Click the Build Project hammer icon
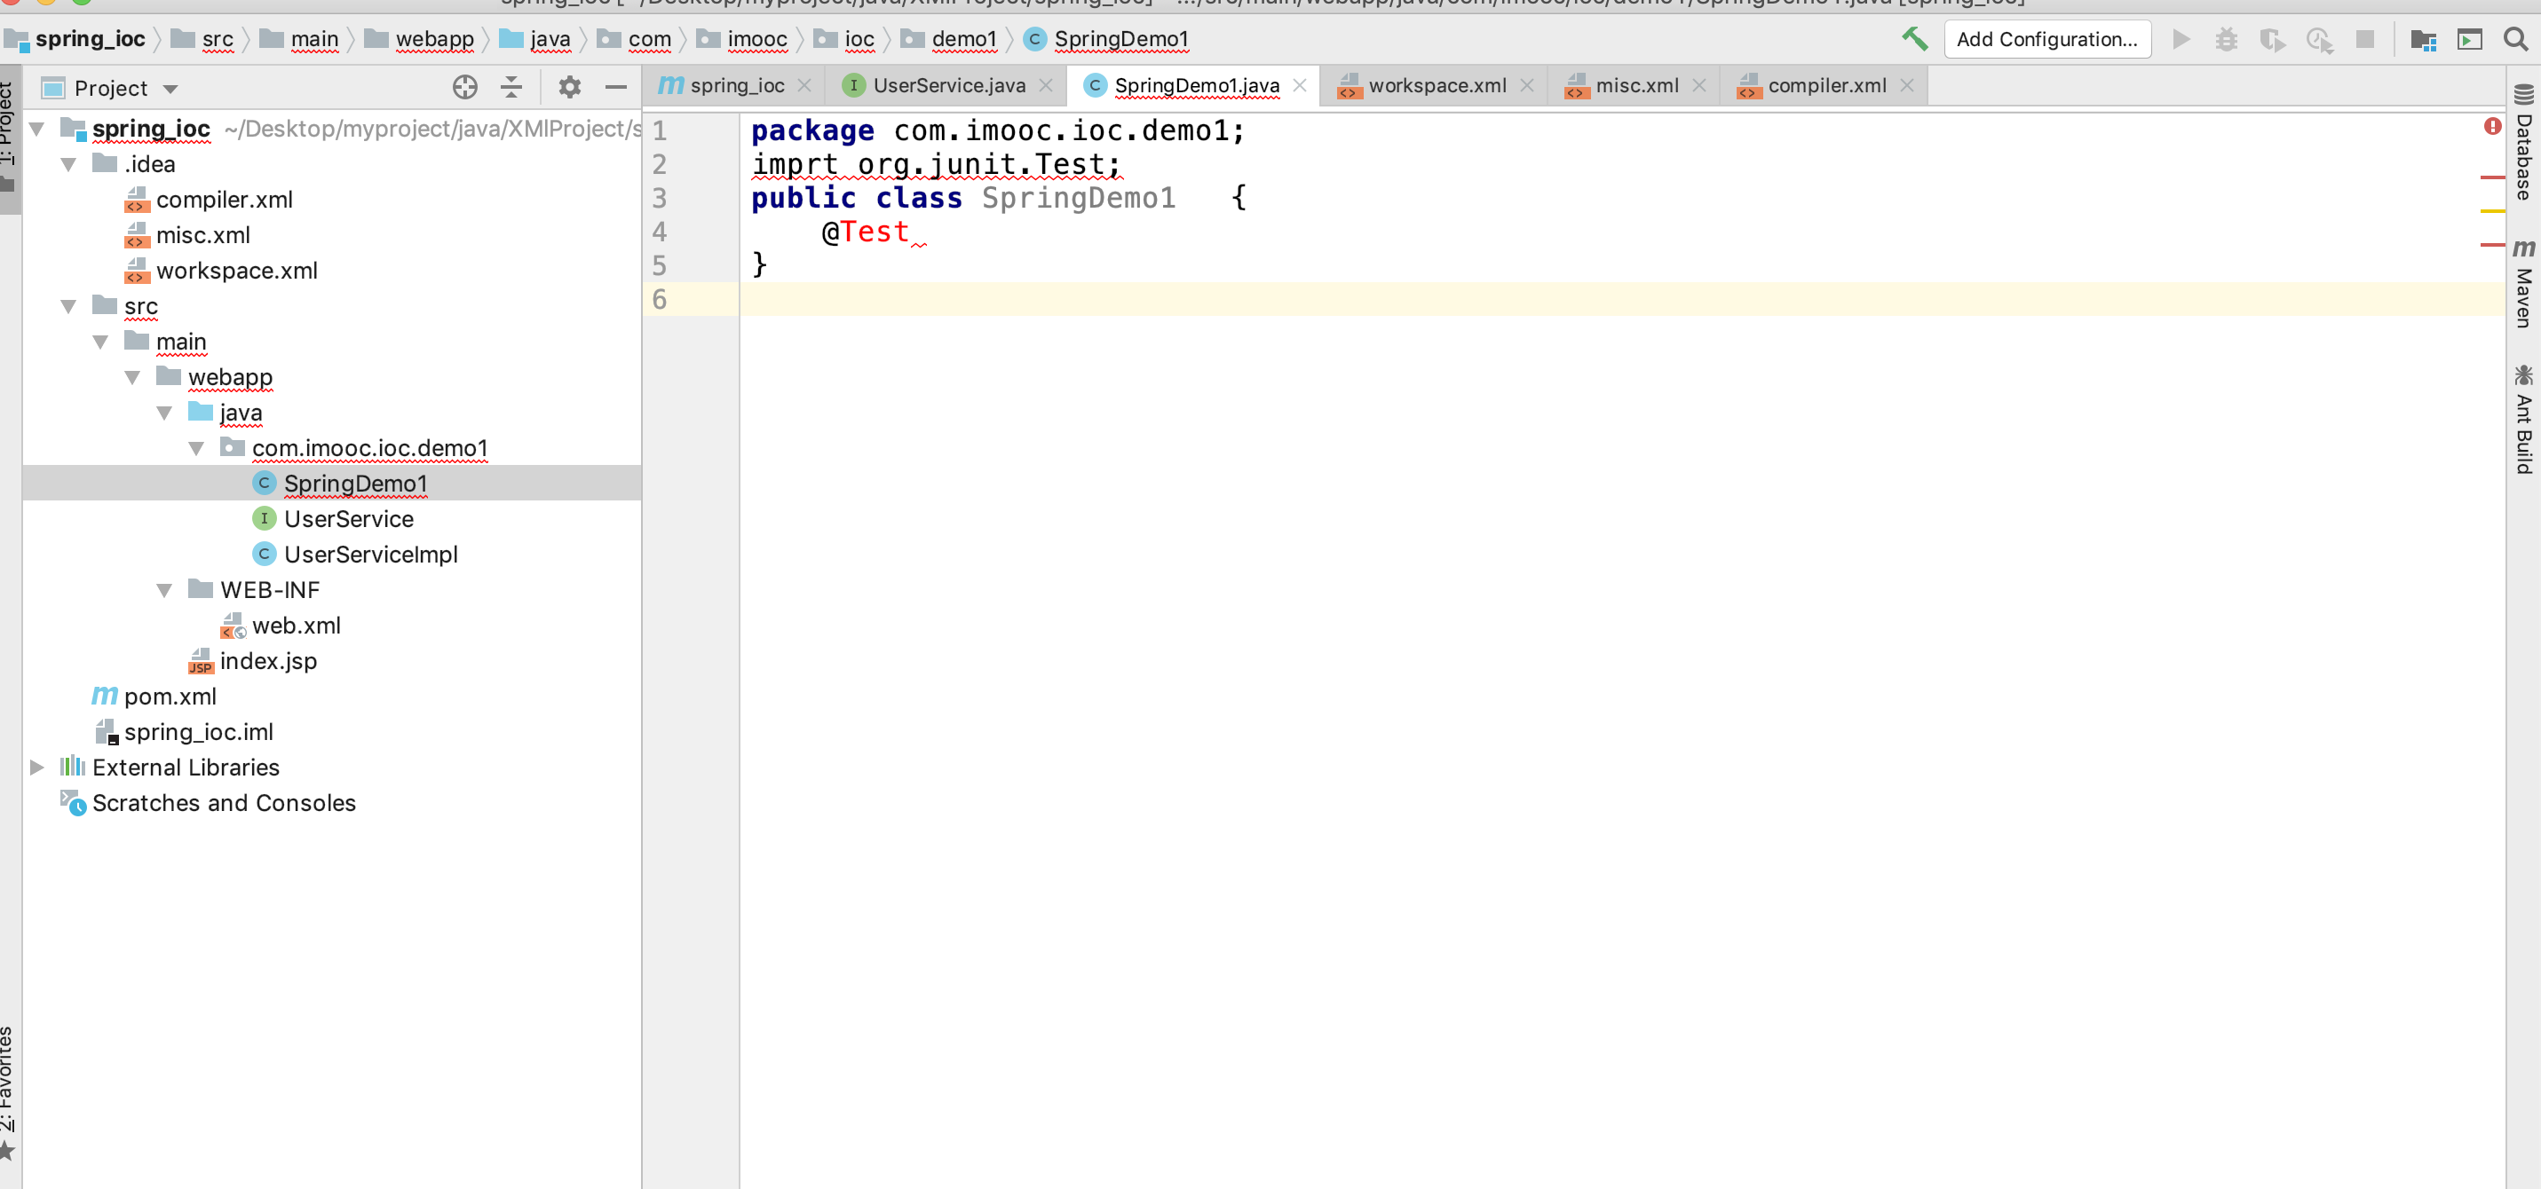The height and width of the screenshot is (1189, 2541). click(x=1913, y=38)
